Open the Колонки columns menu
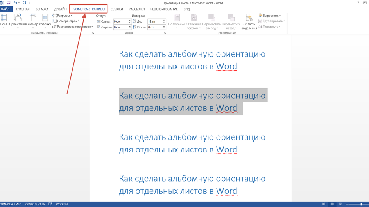 click(45, 21)
